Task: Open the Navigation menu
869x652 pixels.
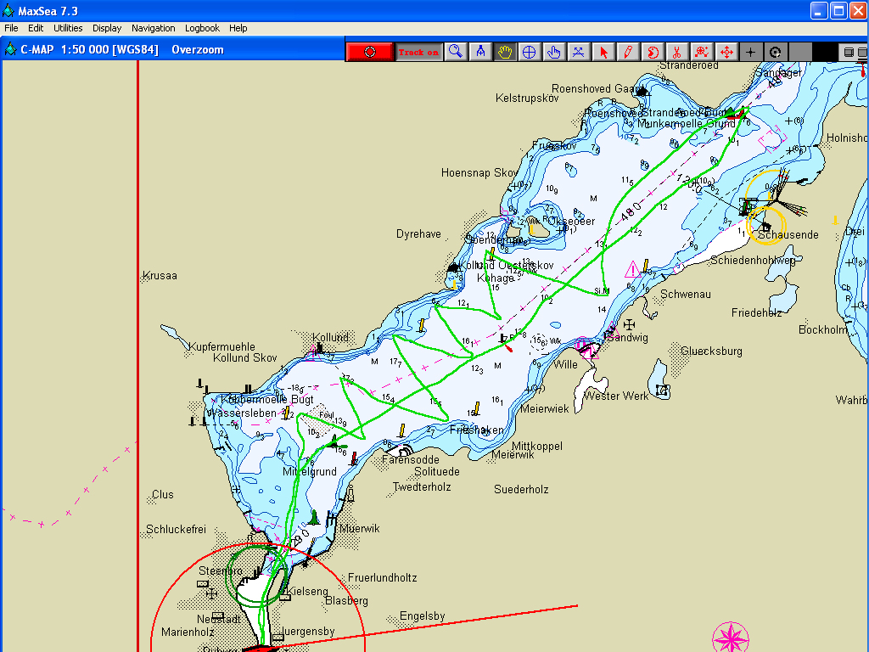Action: click(x=154, y=28)
